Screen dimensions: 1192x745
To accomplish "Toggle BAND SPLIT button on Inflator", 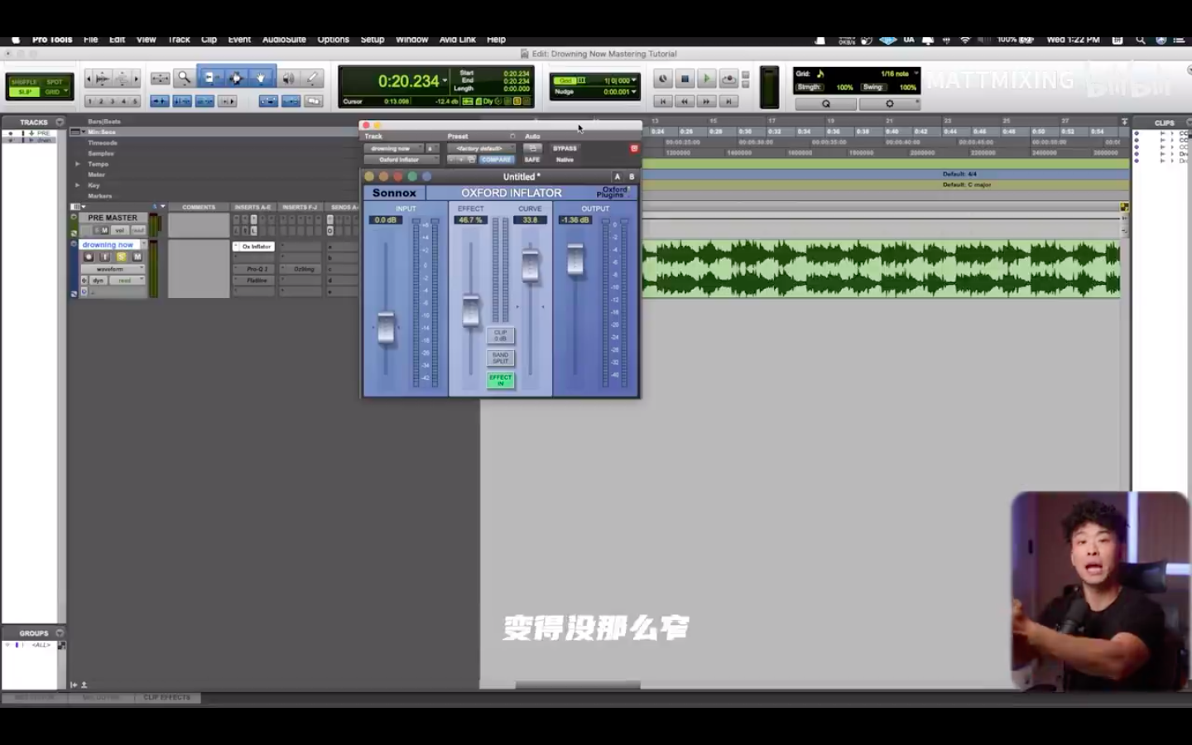I will tap(500, 358).
